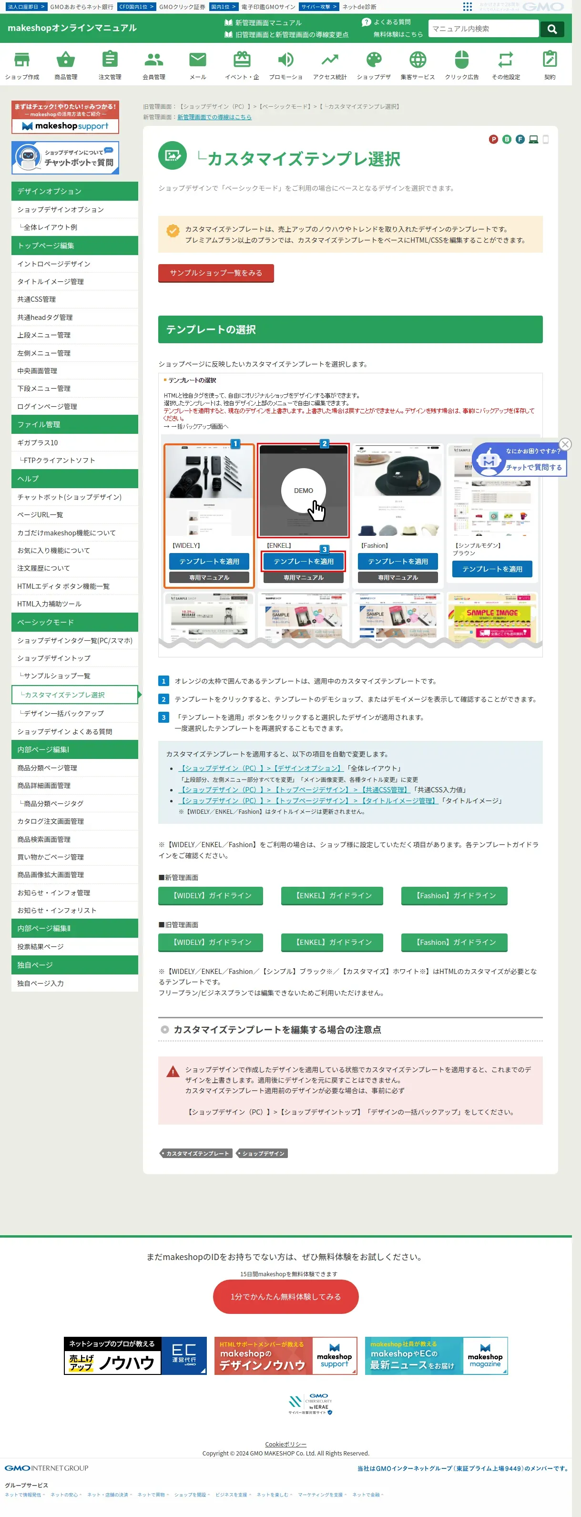Open デザイン一括バックアップ in sidebar
The height and width of the screenshot is (1517, 581).
coord(74,713)
